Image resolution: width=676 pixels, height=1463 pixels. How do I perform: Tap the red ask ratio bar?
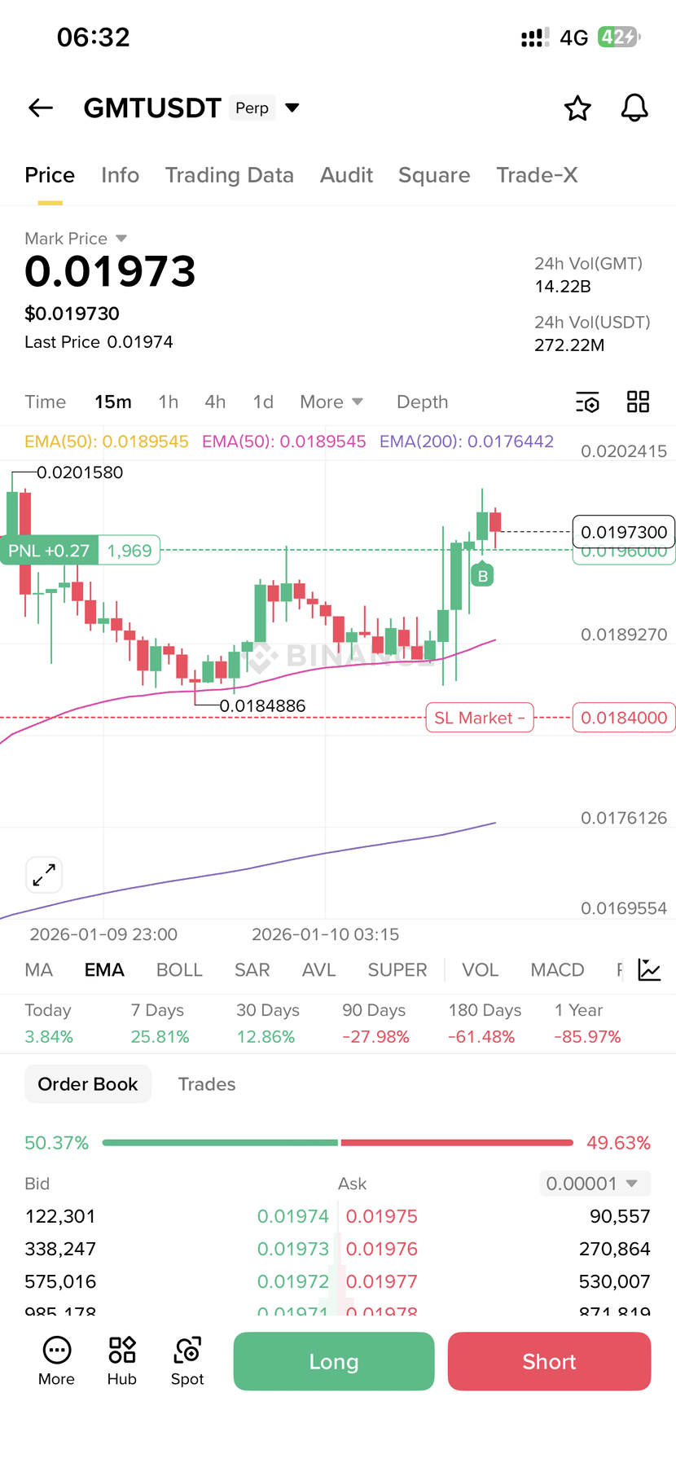point(457,1143)
